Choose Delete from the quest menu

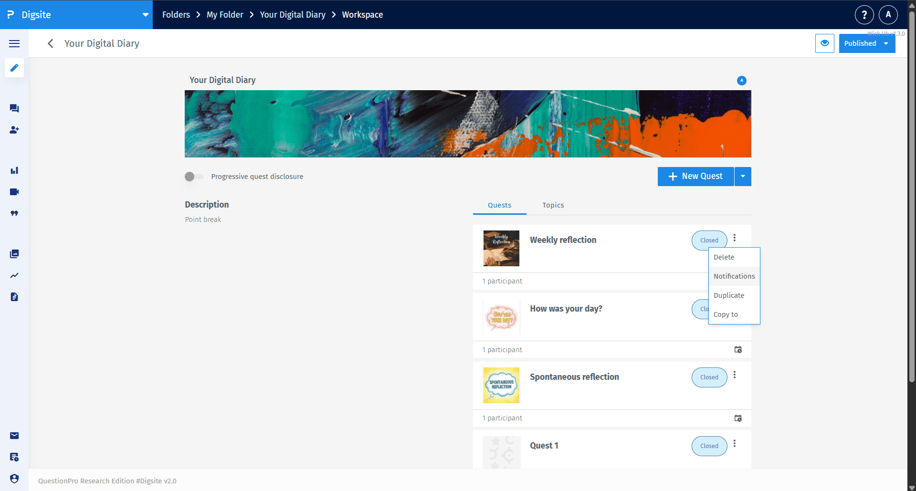point(734,257)
